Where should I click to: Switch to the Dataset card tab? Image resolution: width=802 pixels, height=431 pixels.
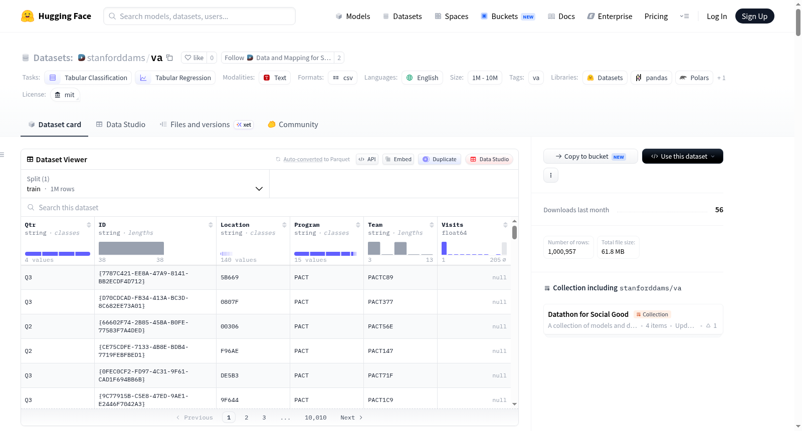[x=55, y=125]
